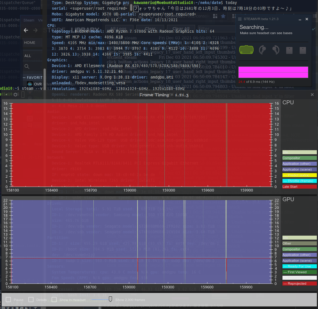Click the cyan Throttle (frames) legend
318x309 pixels.
coord(300,181)
